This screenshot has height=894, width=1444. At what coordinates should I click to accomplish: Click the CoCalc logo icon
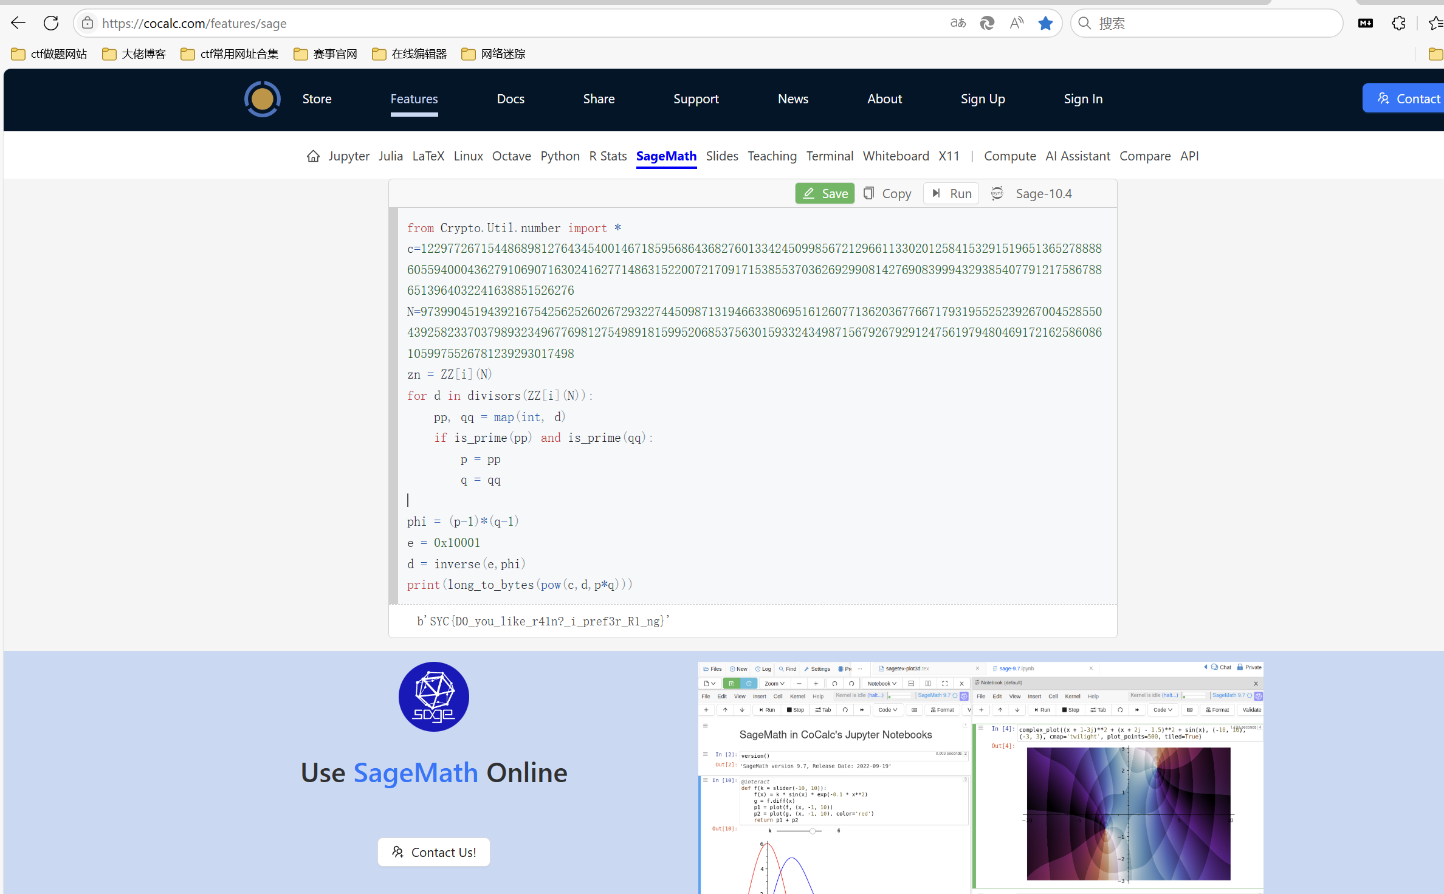tap(263, 99)
